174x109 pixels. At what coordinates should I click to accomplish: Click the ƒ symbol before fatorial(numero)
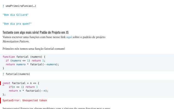[x=4, y=74]
